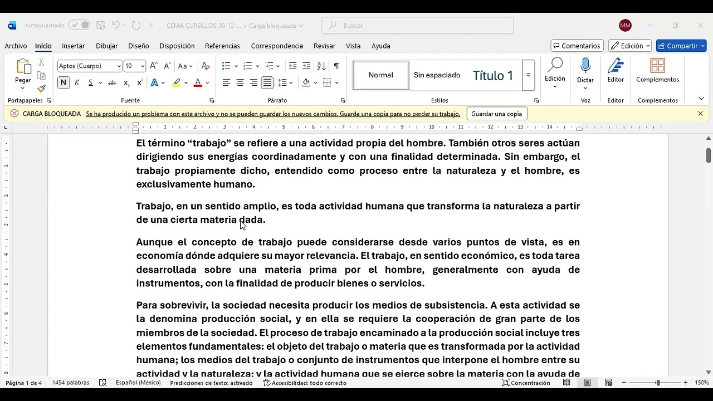The height and width of the screenshot is (401, 713).
Task: Click the Buscar search field
Action: (x=417, y=26)
